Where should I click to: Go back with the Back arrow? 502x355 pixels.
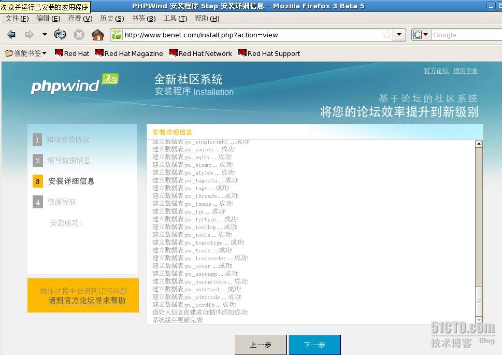[x=11, y=34]
